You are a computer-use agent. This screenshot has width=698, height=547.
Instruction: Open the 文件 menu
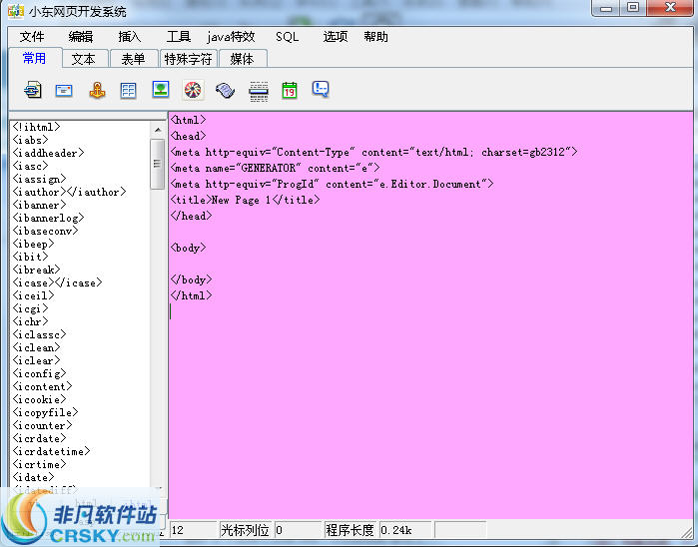32,37
